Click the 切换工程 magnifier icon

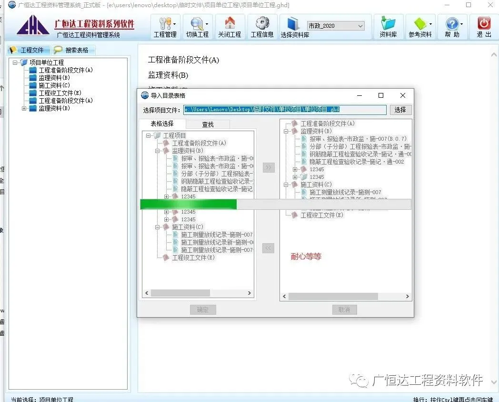(x=197, y=23)
